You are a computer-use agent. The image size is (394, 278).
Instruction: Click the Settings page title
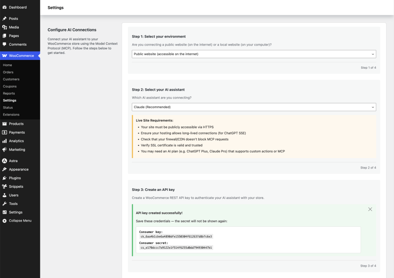coord(56,7)
